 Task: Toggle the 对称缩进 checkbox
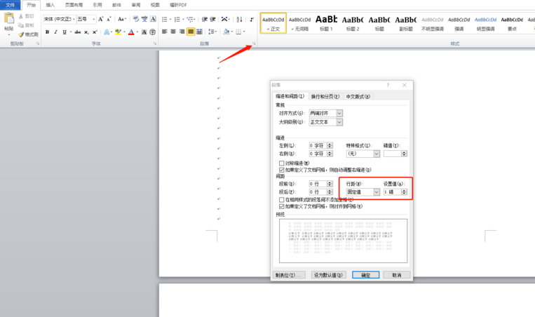pyautogui.click(x=282, y=163)
